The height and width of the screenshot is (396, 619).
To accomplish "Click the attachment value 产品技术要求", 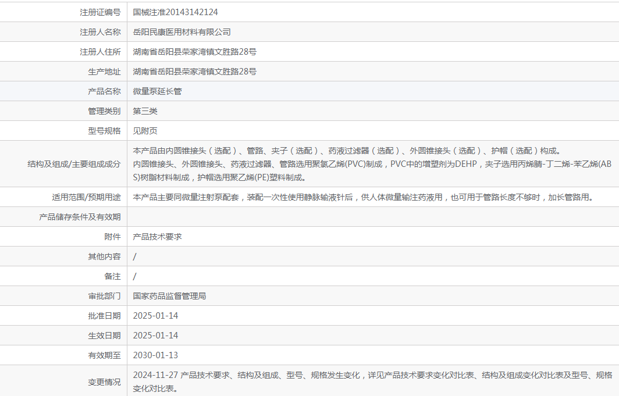I will click(x=157, y=237).
